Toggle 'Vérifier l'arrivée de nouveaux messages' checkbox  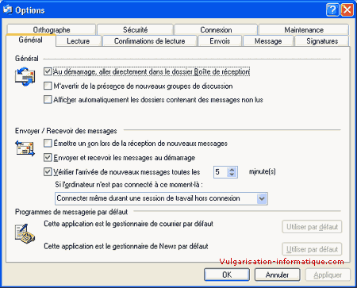(x=48, y=172)
